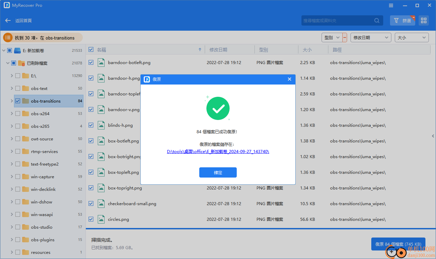436x259 pixels.
Task: Collapse the E: drive tree node
Action: (3, 50)
